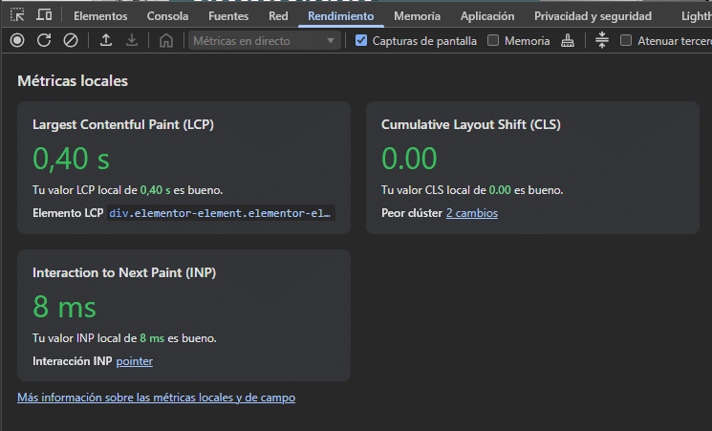
Task: Open the Aplicación tab
Action: [486, 15]
